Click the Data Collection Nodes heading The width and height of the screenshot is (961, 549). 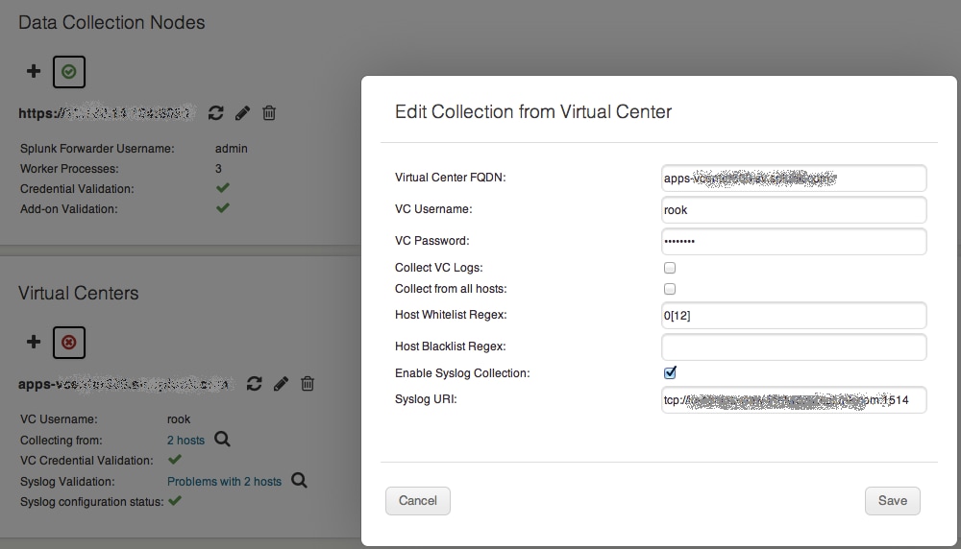(111, 23)
